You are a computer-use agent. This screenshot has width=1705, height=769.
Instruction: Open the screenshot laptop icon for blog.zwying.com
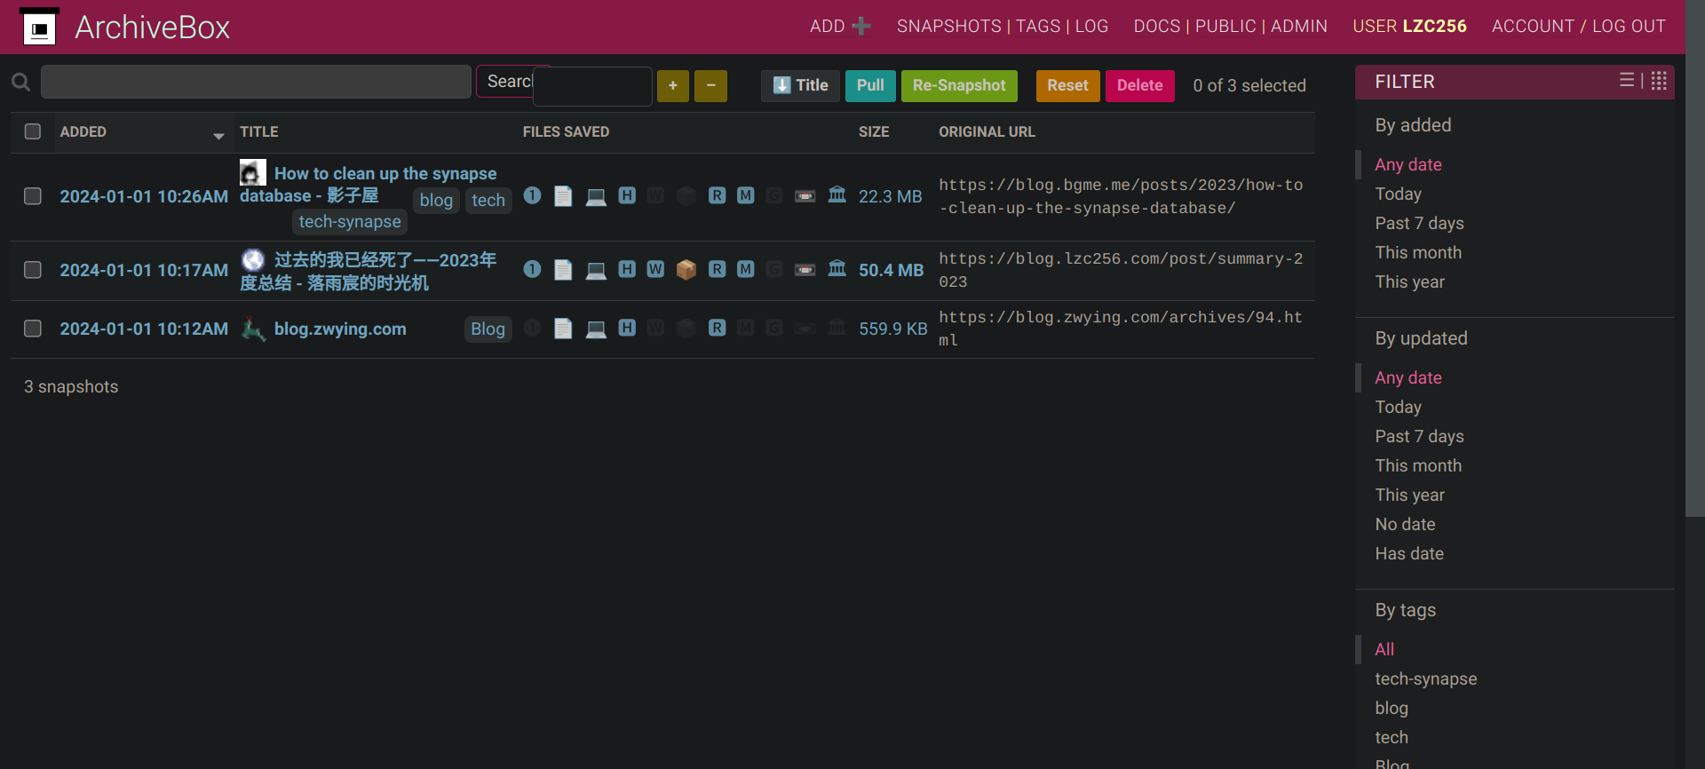596,329
